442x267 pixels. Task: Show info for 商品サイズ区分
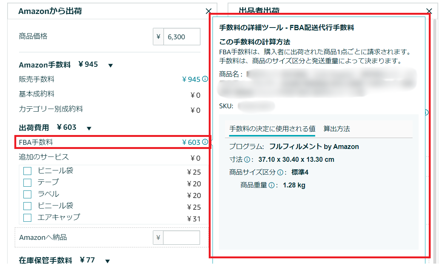tap(280, 172)
